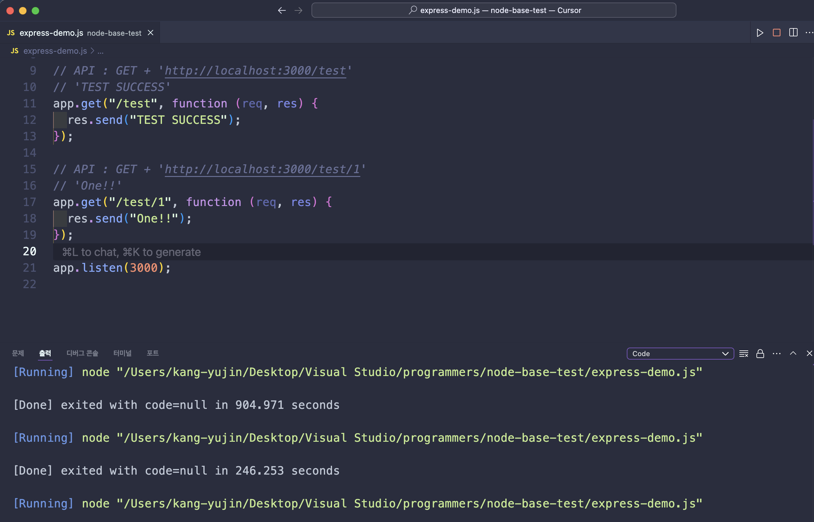
Task: Switch to the 디버그 콘솔 tab
Action: 82,353
